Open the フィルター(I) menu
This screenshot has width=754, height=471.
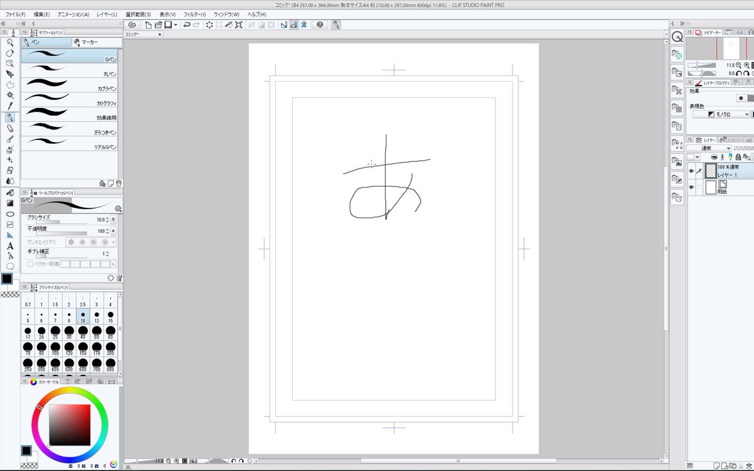[195, 14]
